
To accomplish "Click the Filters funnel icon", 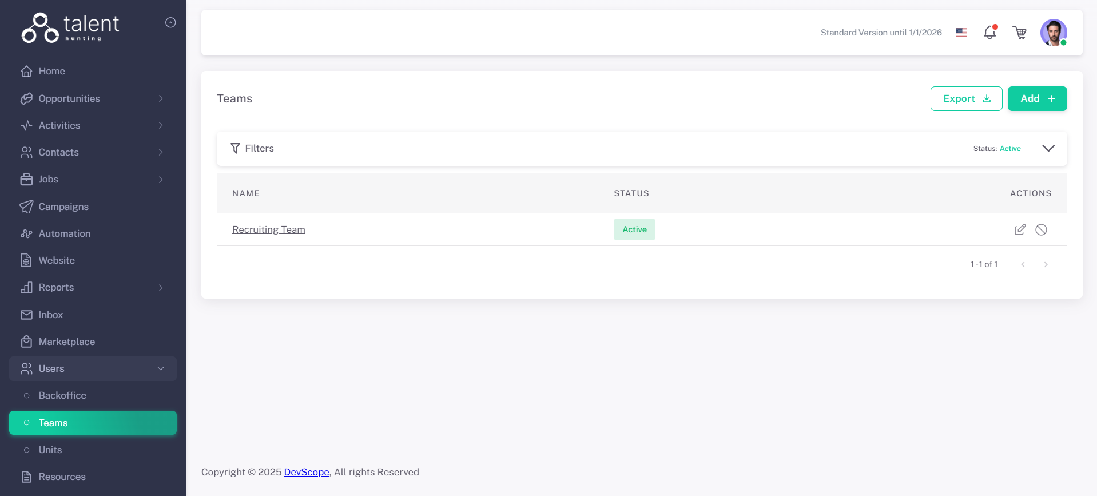I will 235,148.
